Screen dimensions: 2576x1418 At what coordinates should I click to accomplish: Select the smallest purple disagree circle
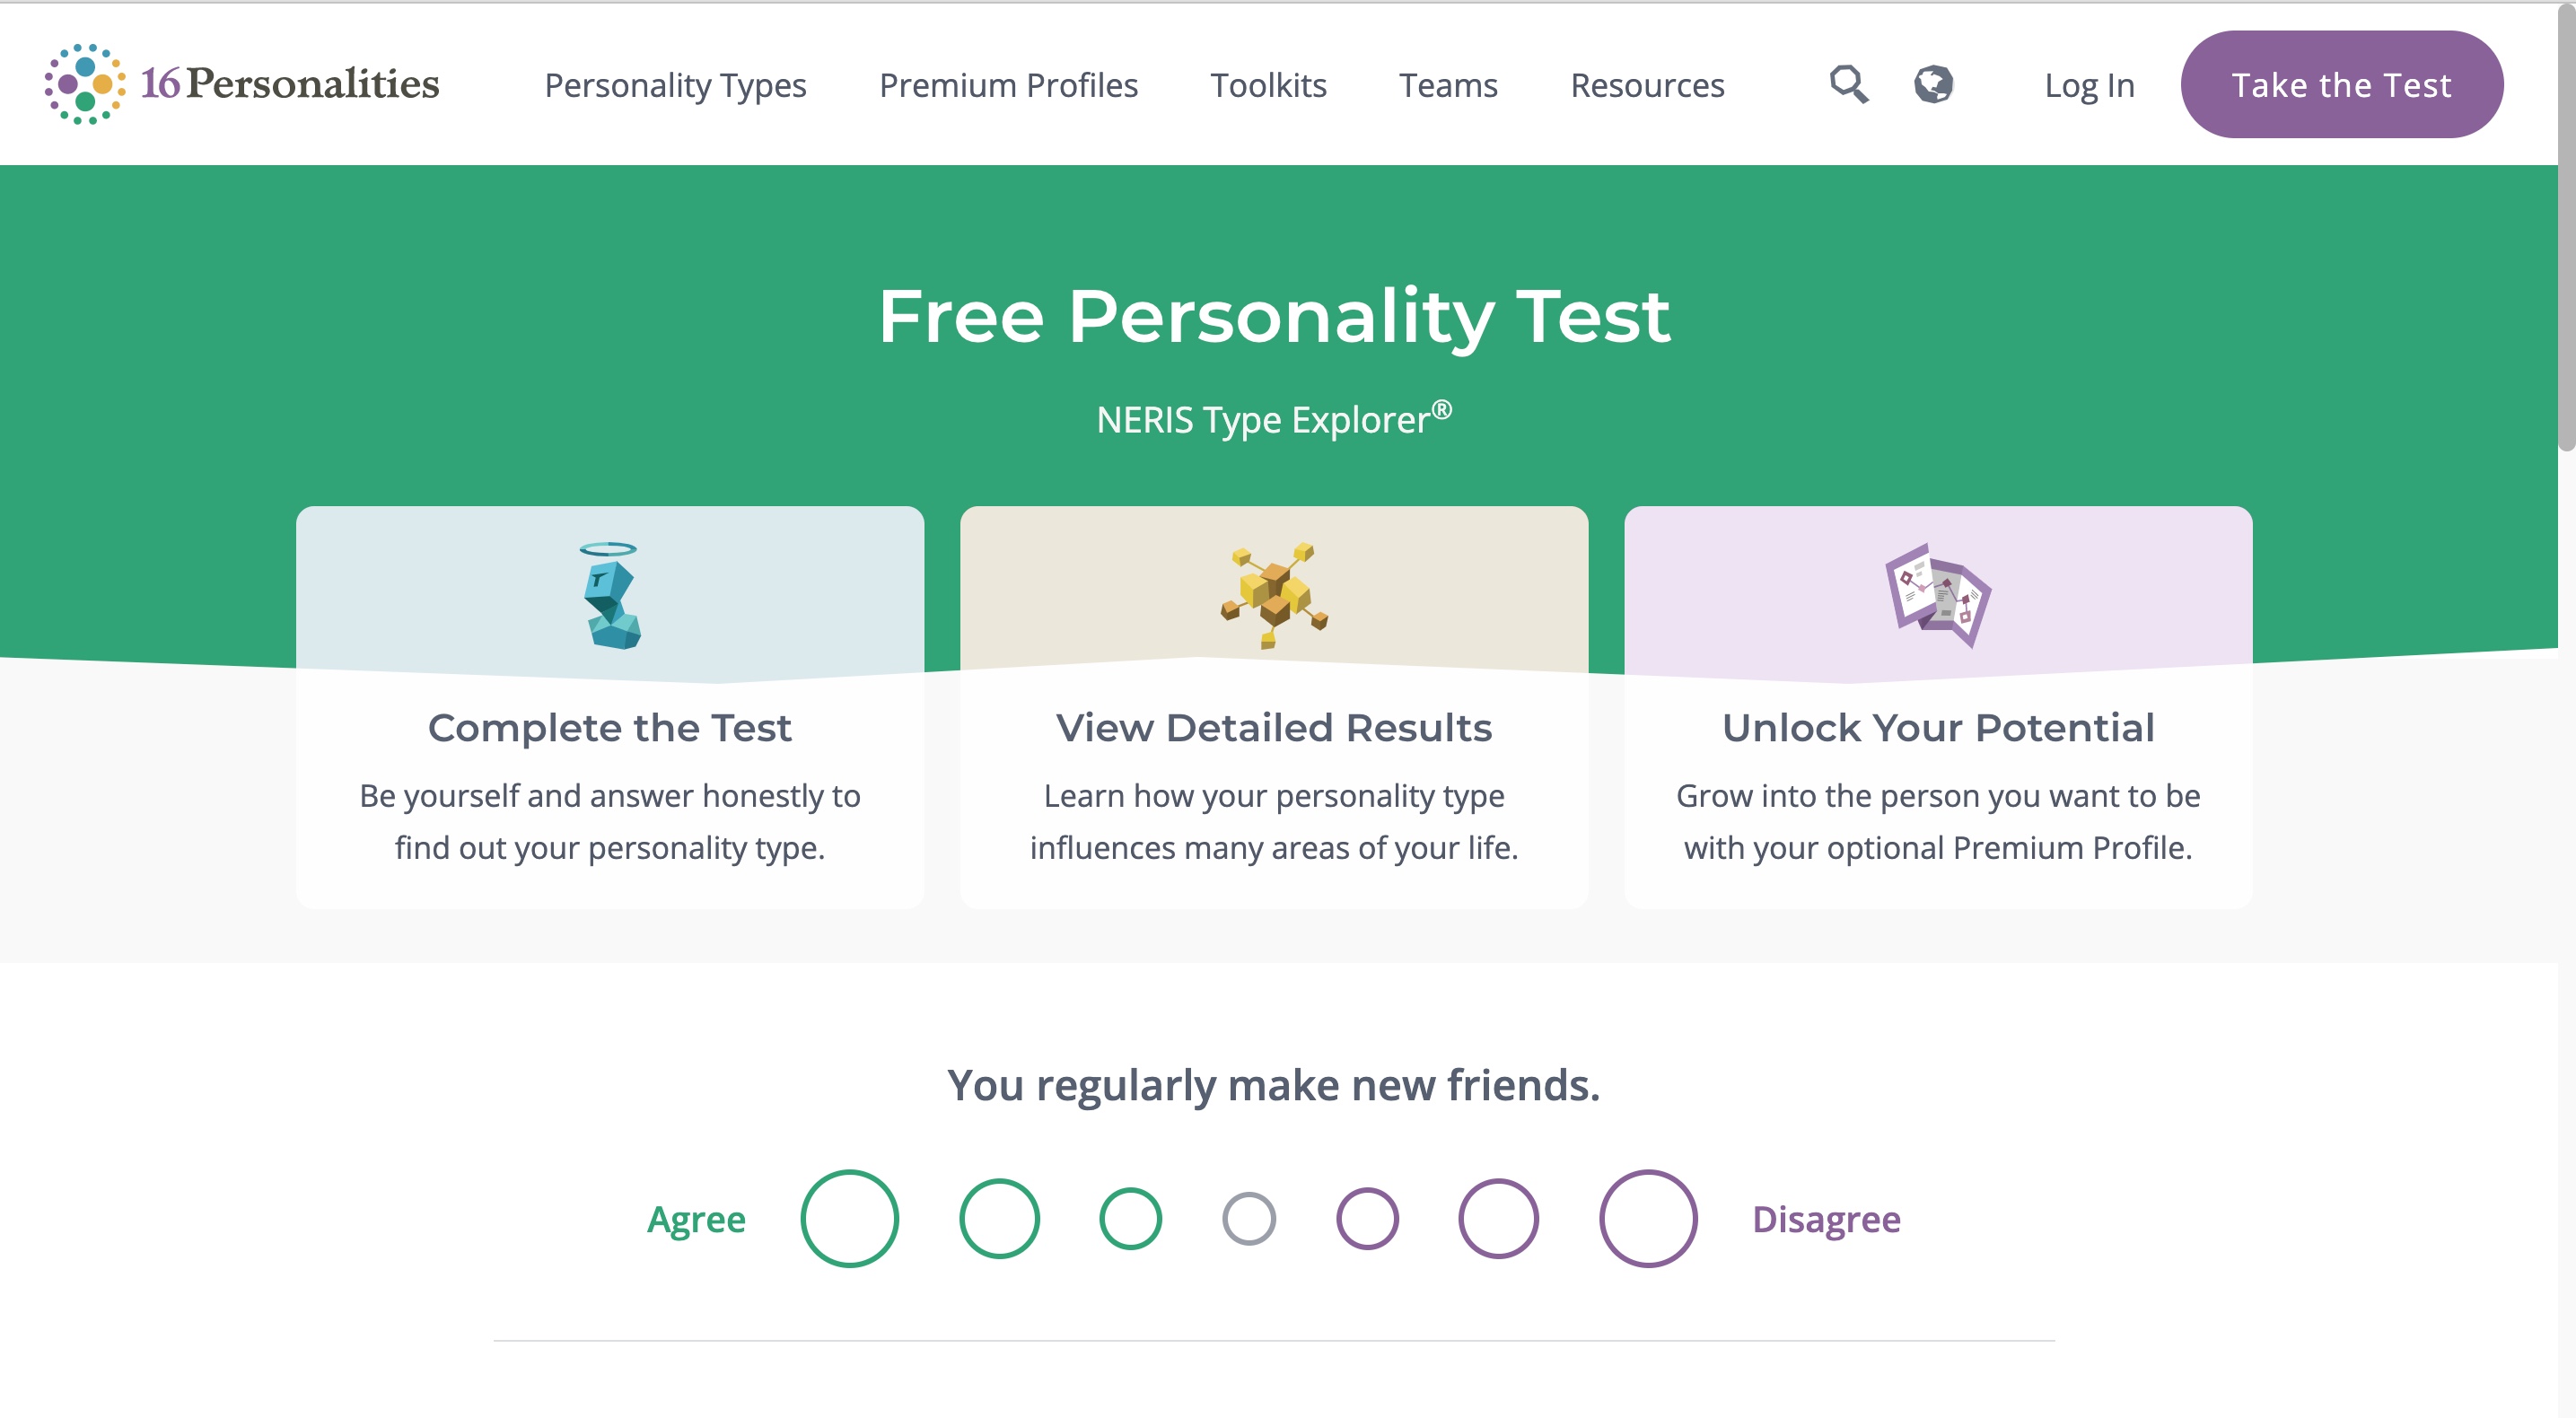click(x=1367, y=1218)
